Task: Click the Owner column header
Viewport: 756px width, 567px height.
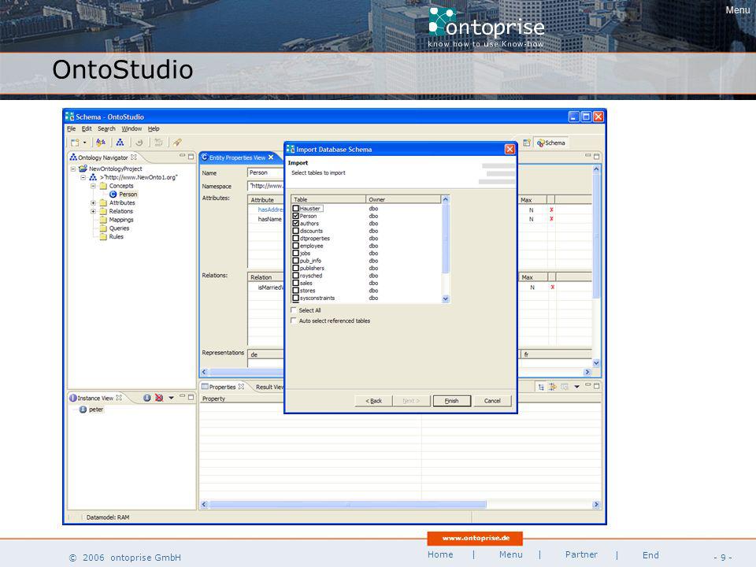Action: coord(403,199)
